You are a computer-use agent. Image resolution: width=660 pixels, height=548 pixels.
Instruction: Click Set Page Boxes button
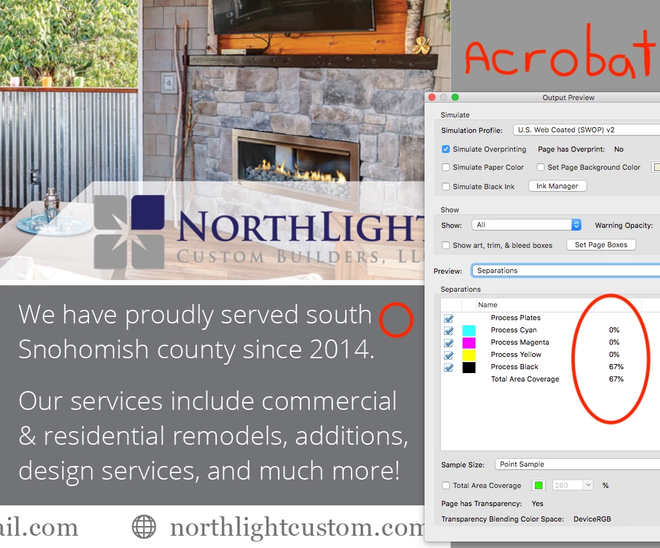tap(601, 245)
